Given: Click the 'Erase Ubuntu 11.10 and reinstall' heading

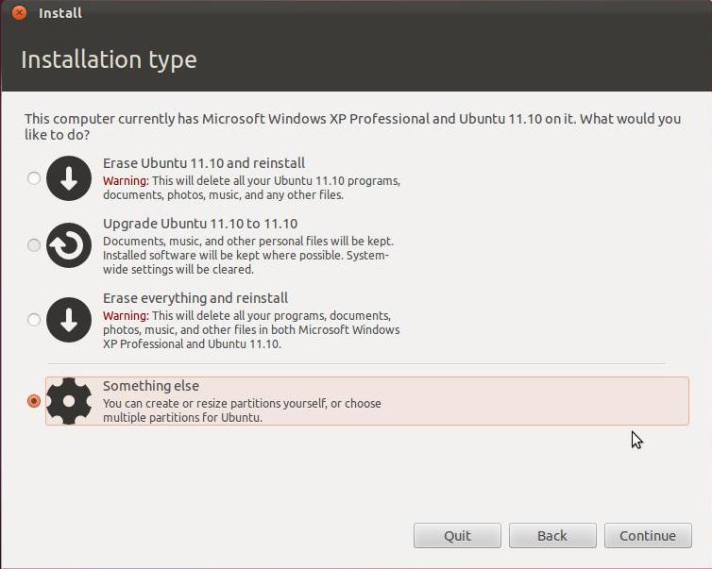Looking at the screenshot, I should [204, 163].
